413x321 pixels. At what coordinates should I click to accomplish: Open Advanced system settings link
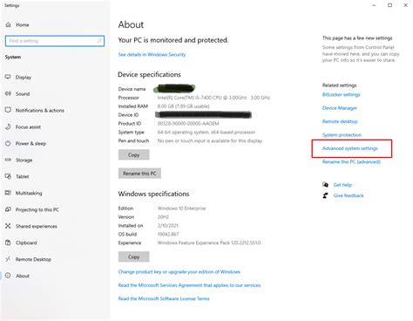click(x=350, y=148)
